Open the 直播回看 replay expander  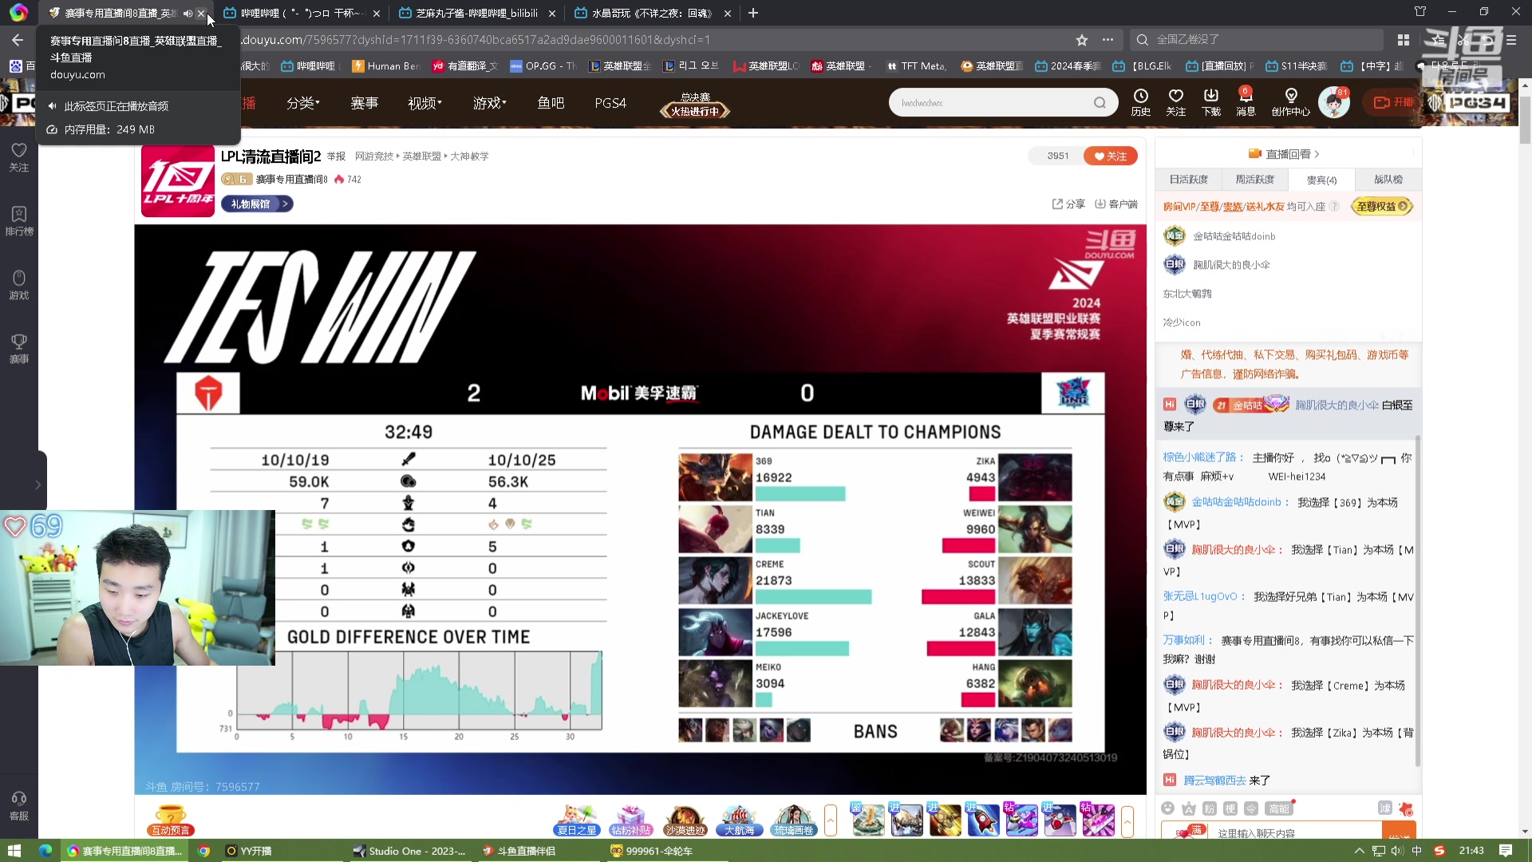[x=1284, y=154]
